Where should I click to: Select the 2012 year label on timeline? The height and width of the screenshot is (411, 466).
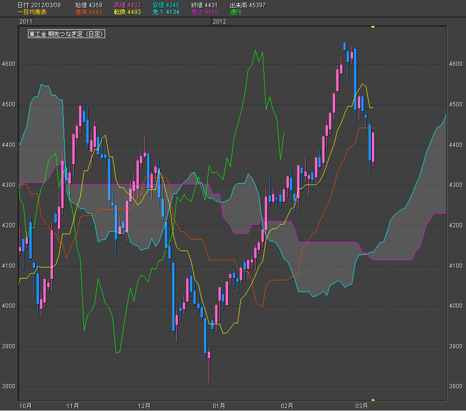pos(219,22)
